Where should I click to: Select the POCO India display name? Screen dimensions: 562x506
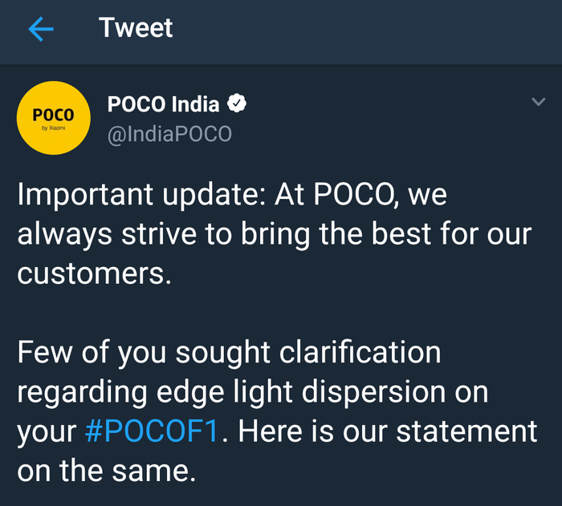tap(163, 104)
